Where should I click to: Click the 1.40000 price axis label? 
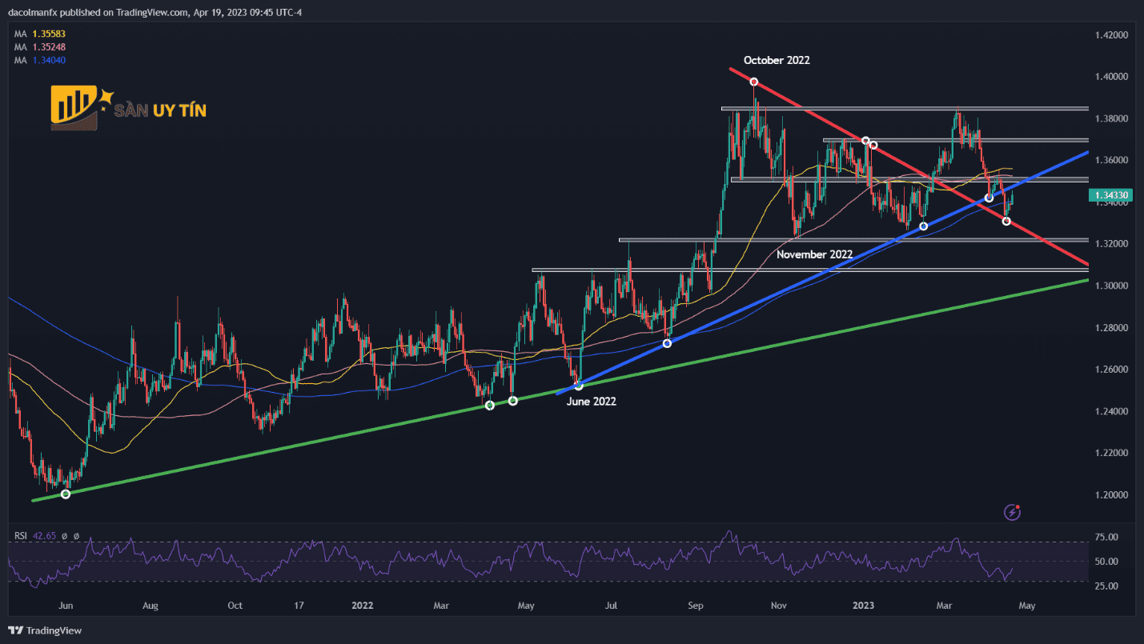1111,77
